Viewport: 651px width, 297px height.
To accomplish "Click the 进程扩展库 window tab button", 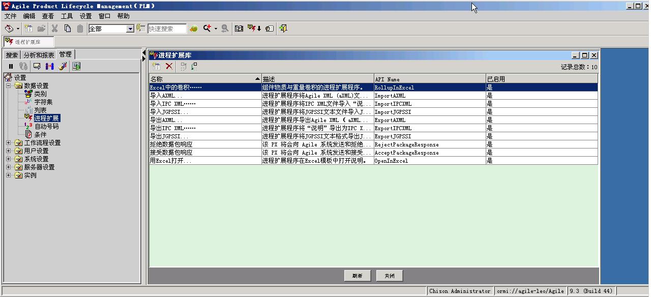I will tap(28, 42).
